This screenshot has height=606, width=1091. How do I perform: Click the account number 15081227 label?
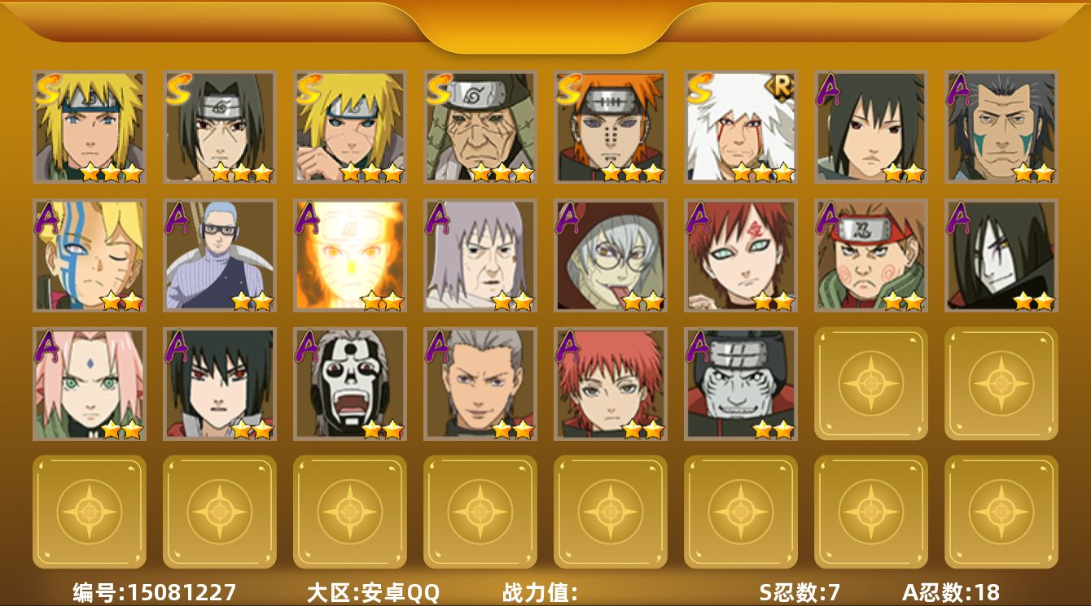(x=155, y=592)
